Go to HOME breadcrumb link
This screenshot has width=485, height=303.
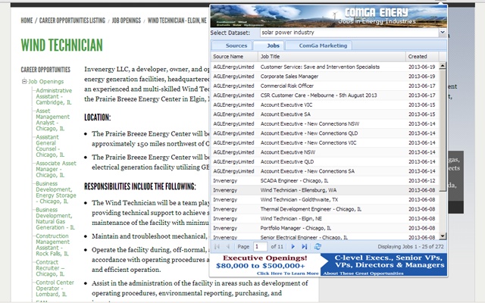(x=27, y=20)
